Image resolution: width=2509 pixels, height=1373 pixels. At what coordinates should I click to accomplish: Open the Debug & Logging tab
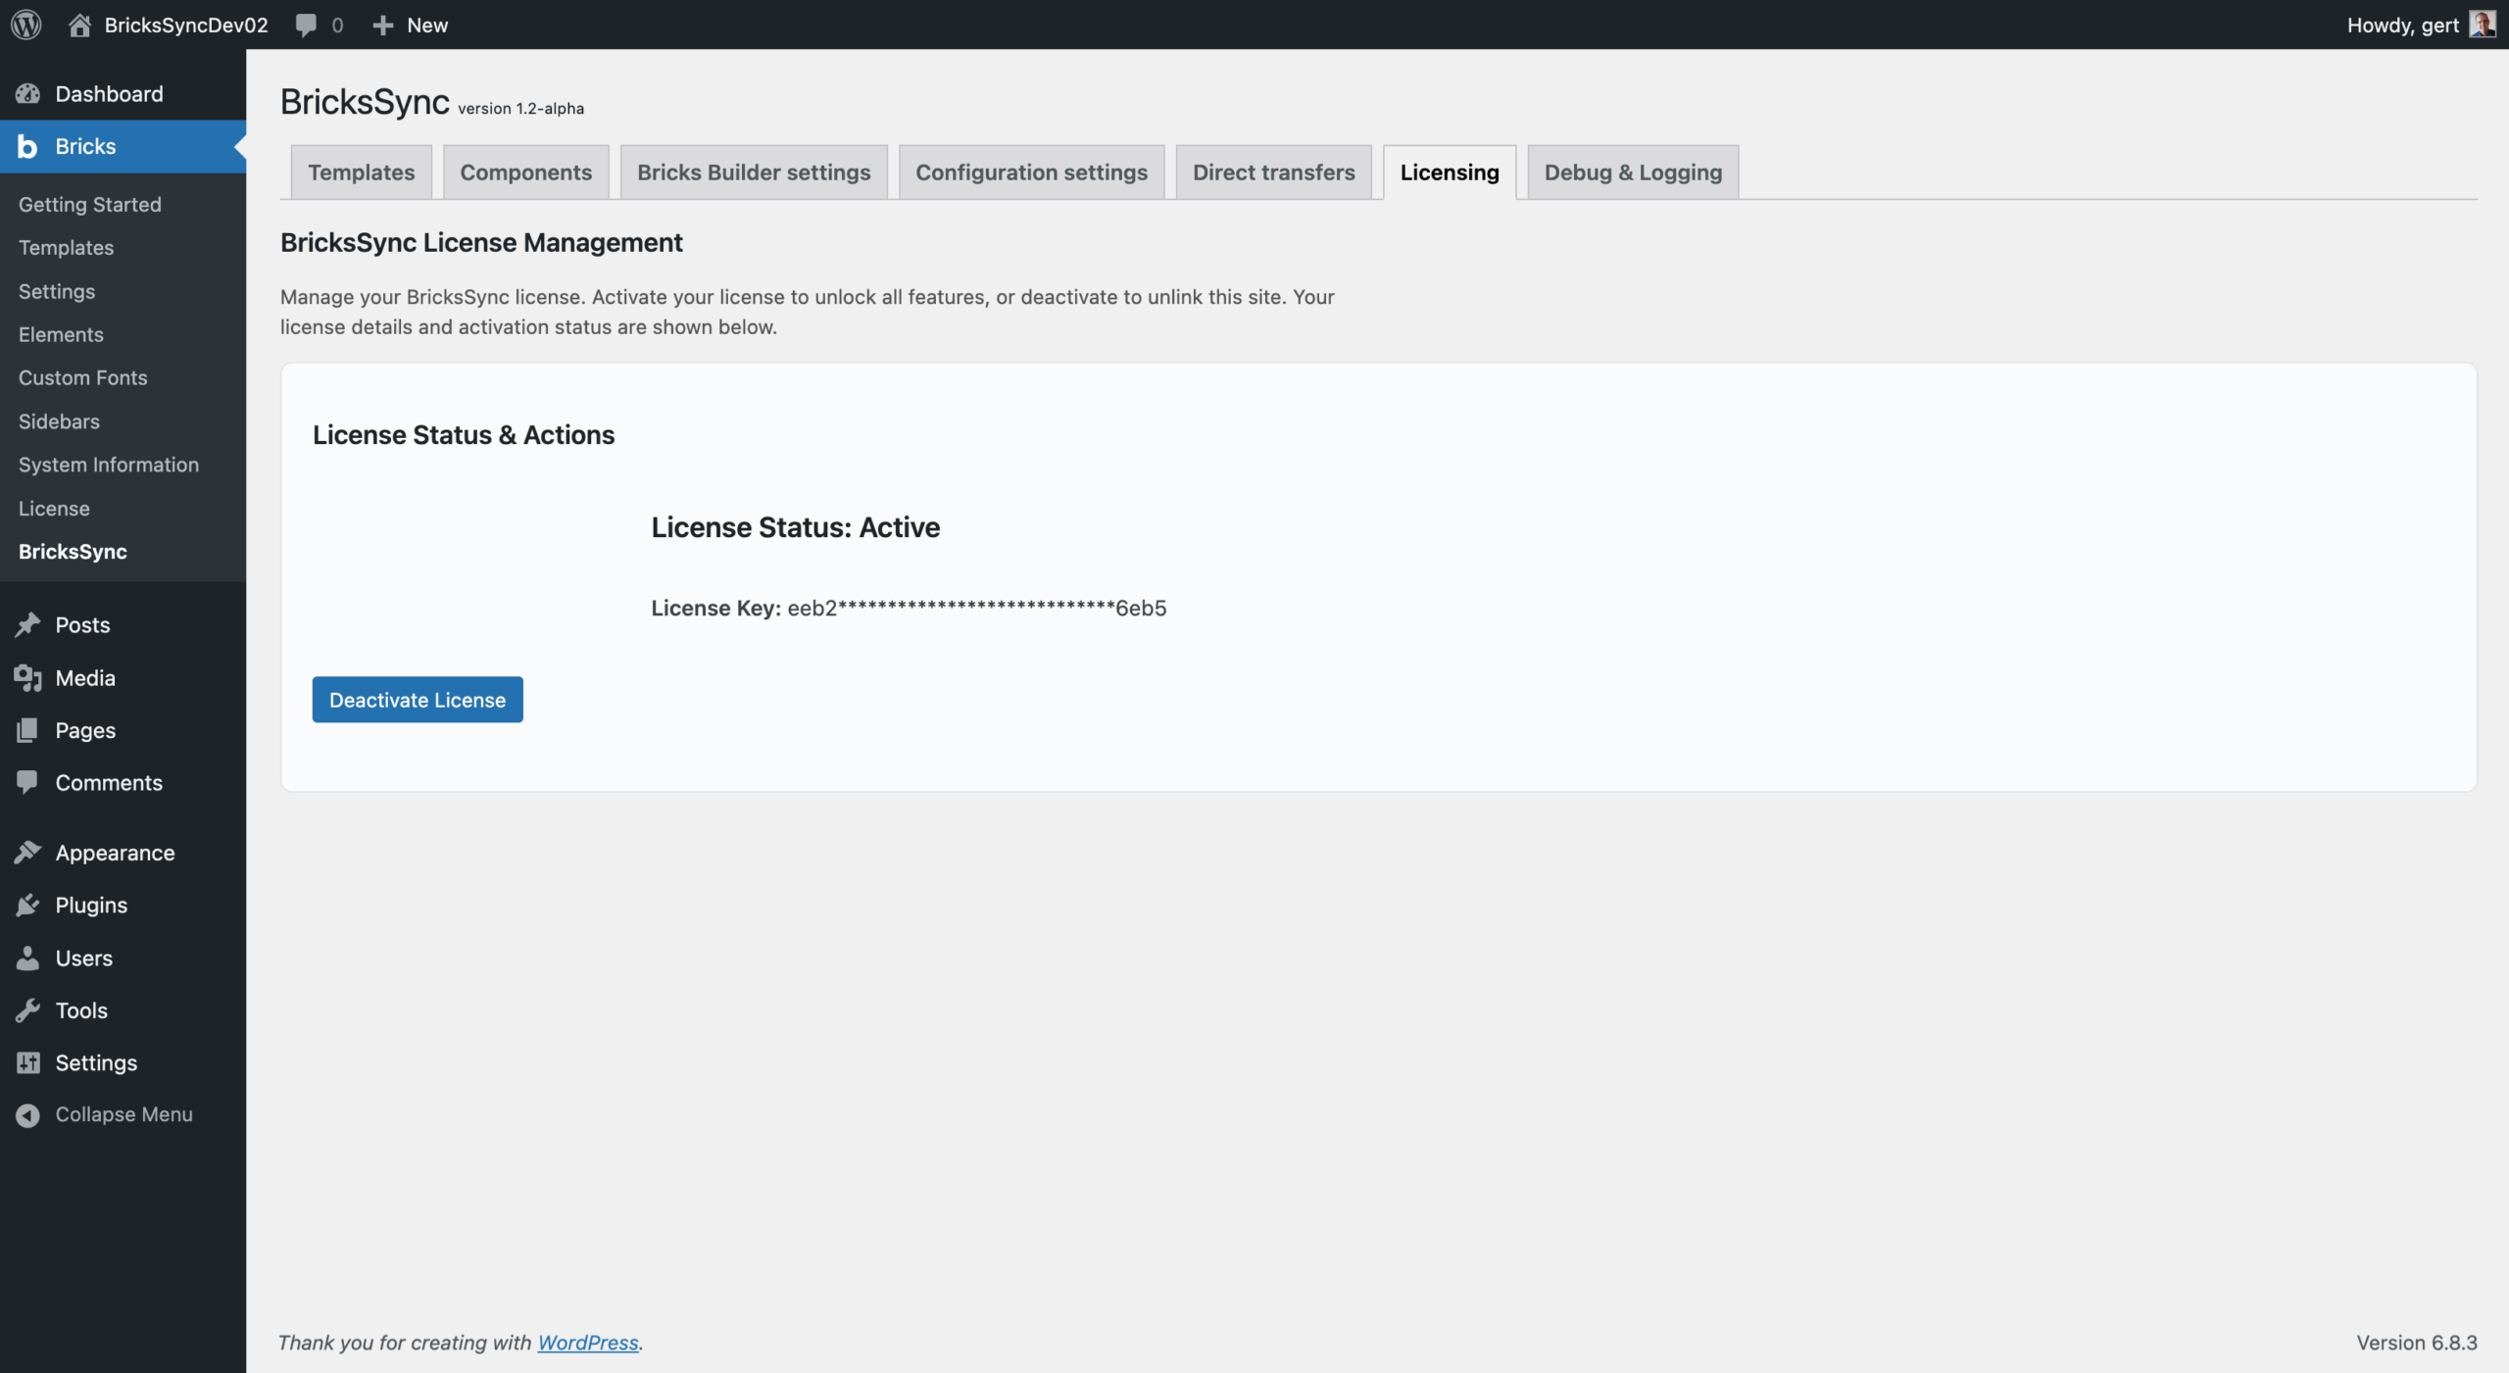[1632, 172]
